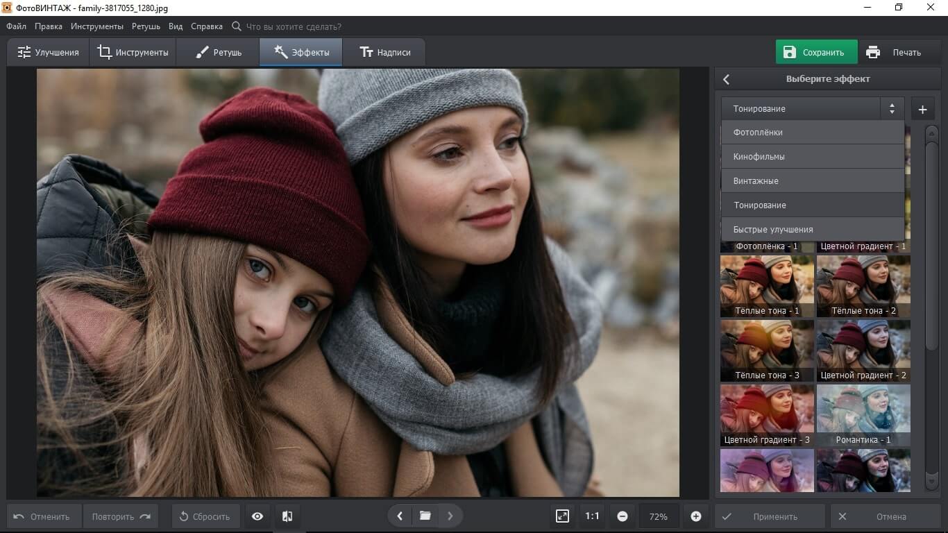The width and height of the screenshot is (948, 533).
Task: Click the green Сохранить button
Action: pyautogui.click(x=816, y=52)
